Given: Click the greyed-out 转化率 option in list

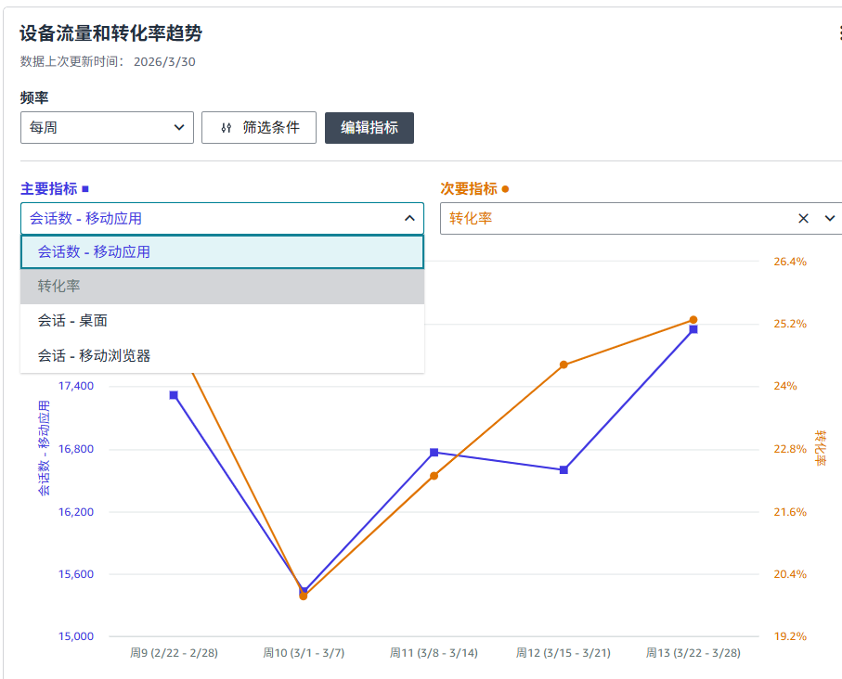Looking at the screenshot, I should pos(222,287).
